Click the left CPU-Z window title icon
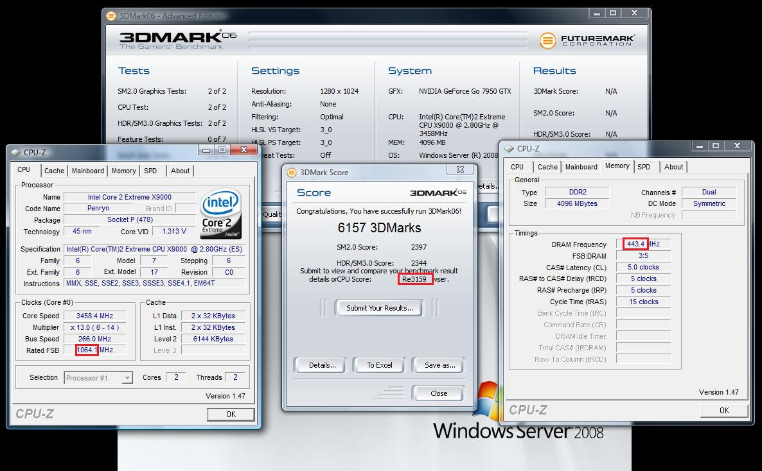The image size is (762, 471). [15, 153]
